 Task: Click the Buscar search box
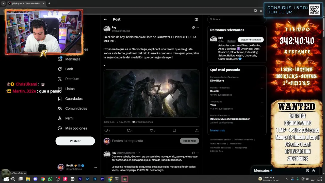click(x=237, y=19)
